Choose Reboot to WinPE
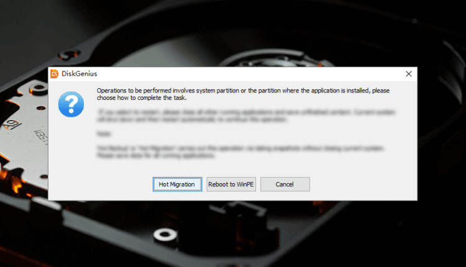Viewport: 466px width, 267px height. [231, 184]
